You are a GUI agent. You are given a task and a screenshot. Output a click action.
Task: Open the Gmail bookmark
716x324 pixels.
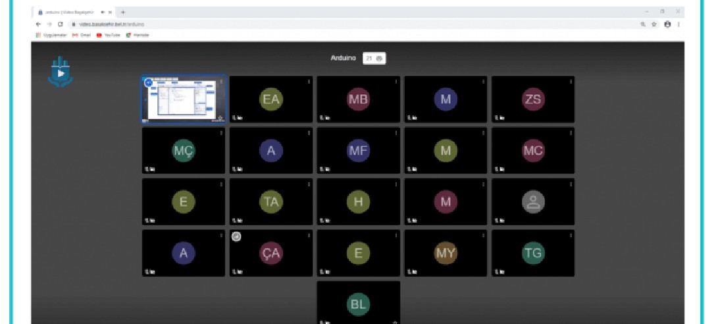pos(81,35)
